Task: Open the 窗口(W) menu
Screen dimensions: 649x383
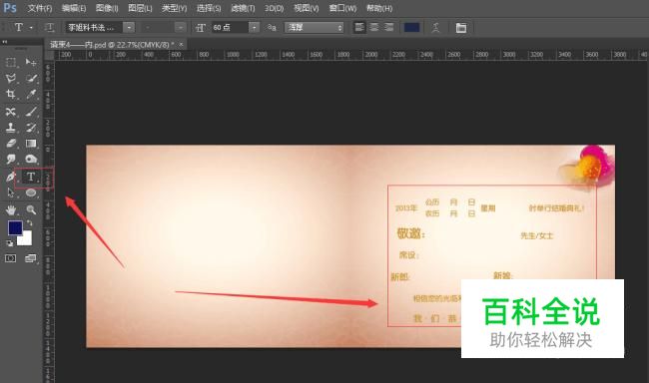Action: point(342,8)
